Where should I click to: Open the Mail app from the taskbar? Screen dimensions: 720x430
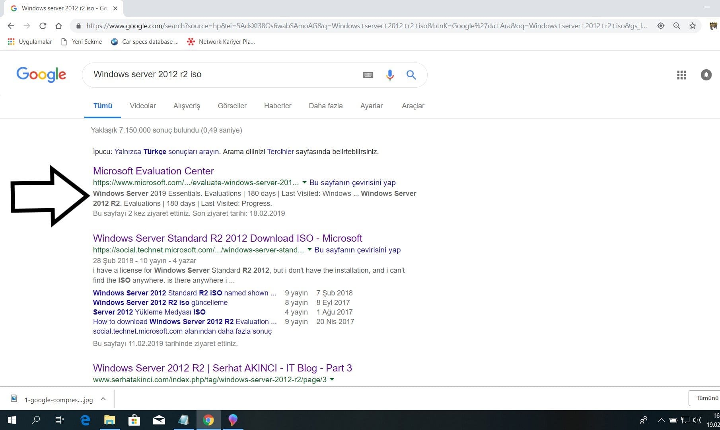coord(159,420)
